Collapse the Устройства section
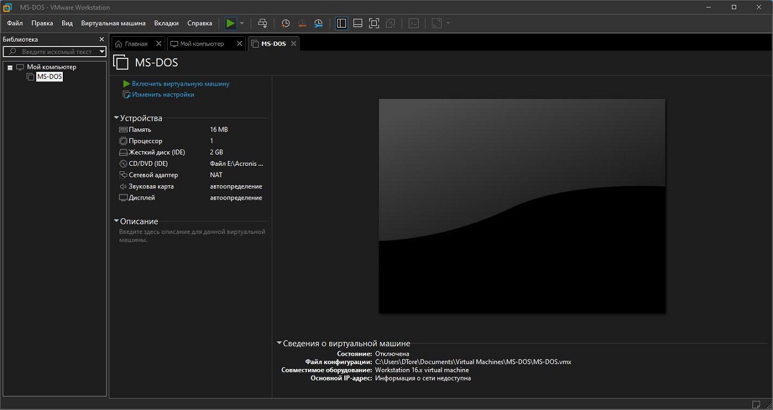 117,118
